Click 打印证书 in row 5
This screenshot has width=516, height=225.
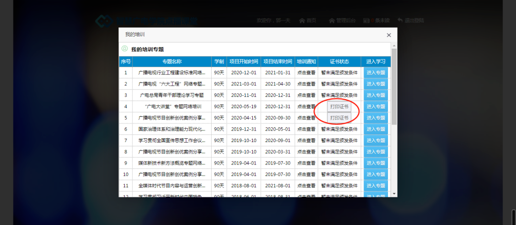click(339, 118)
